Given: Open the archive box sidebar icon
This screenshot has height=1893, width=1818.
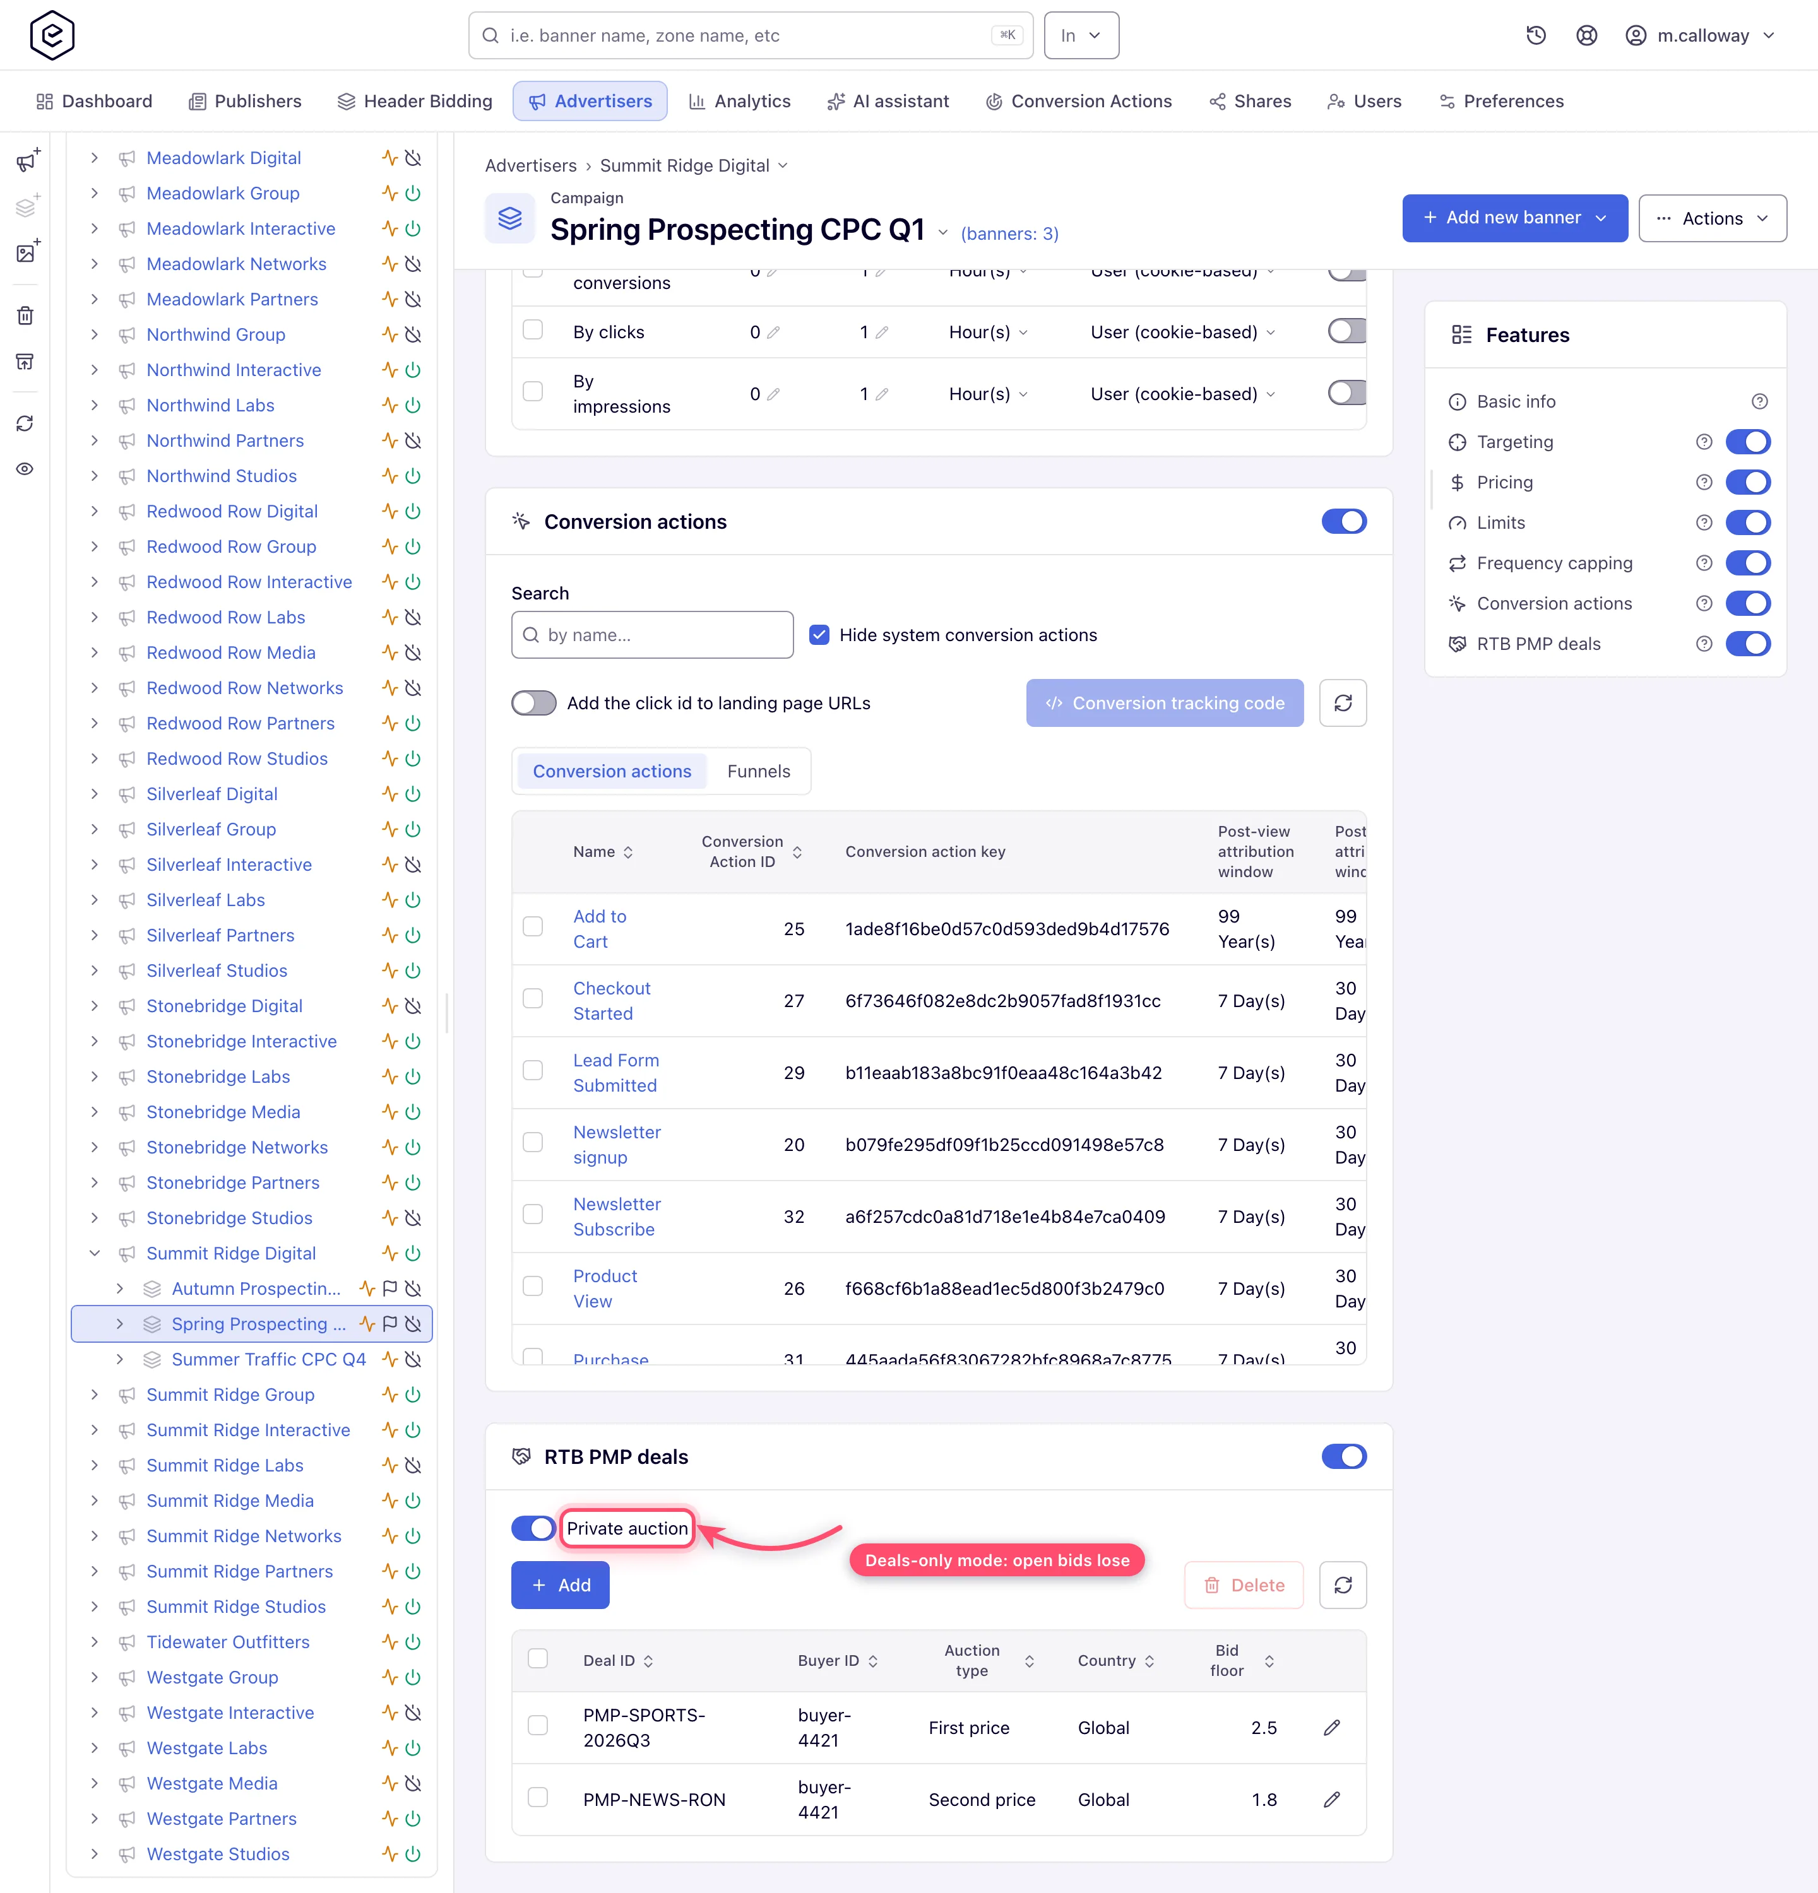Looking at the screenshot, I should pos(25,362).
